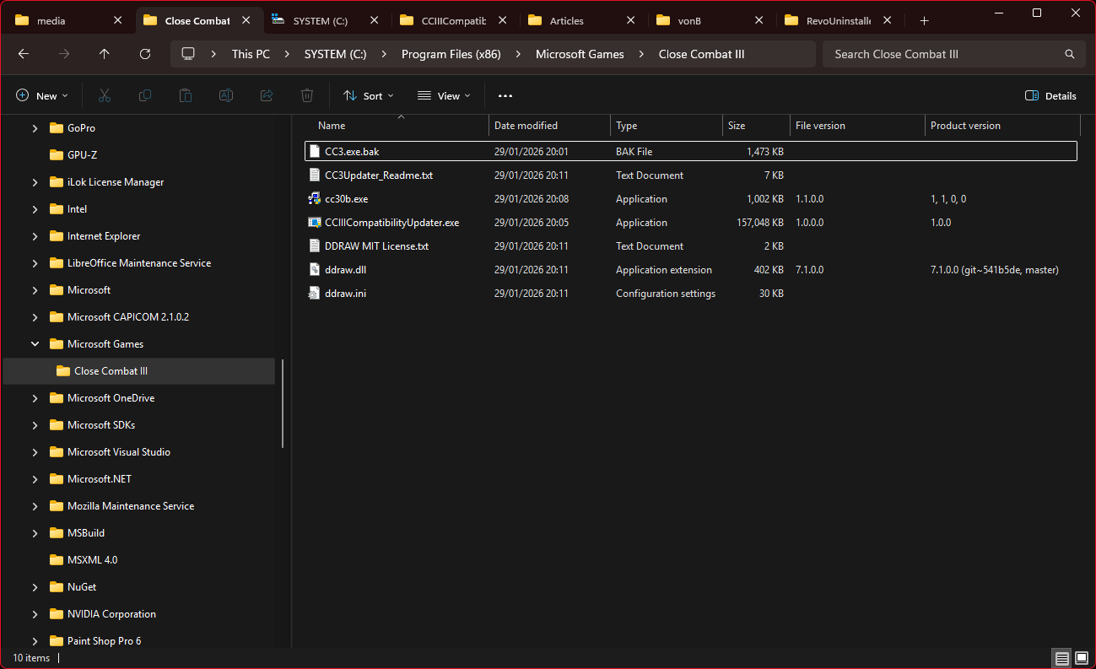Expand the Intel folder
Image resolution: width=1096 pixels, height=669 pixels.
[35, 209]
